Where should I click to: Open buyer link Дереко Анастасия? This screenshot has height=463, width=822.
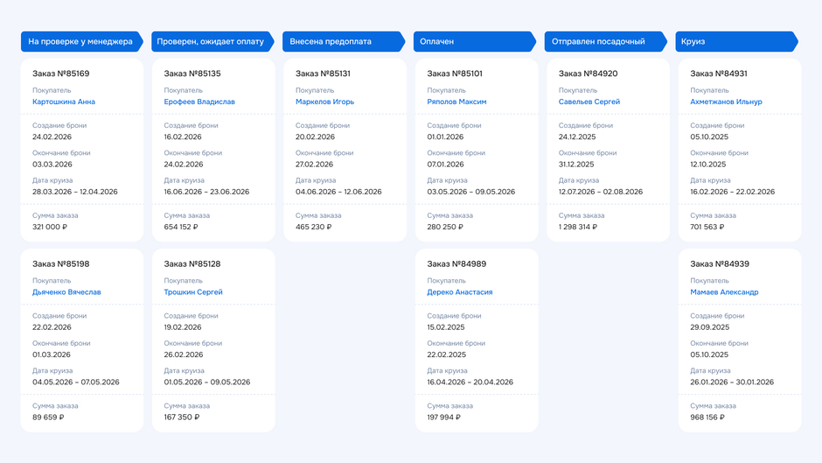460,292
